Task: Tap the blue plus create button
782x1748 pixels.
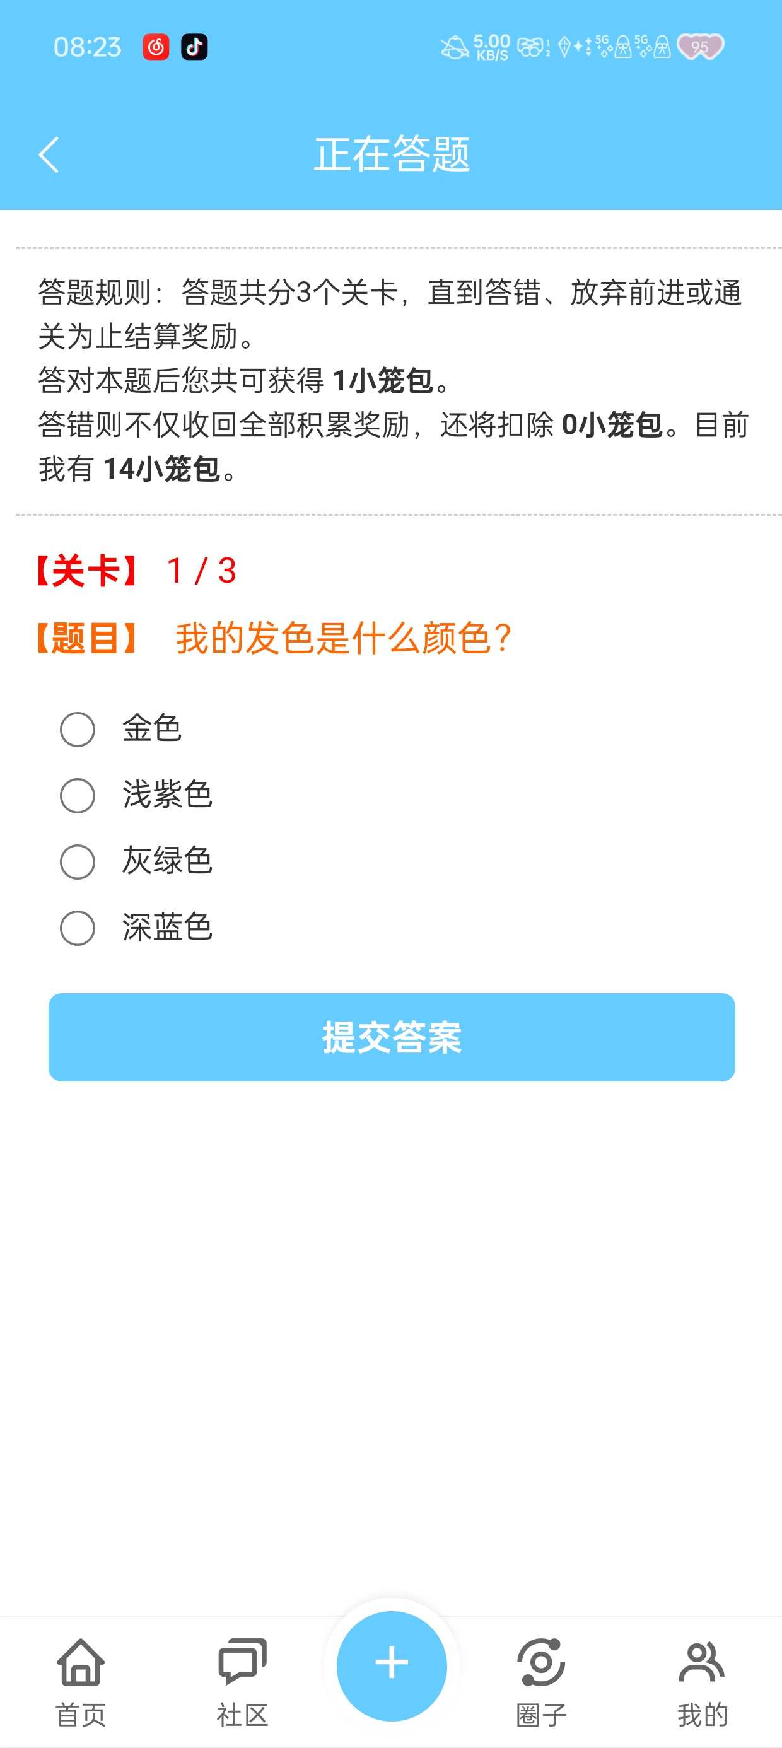Action: click(x=392, y=1665)
